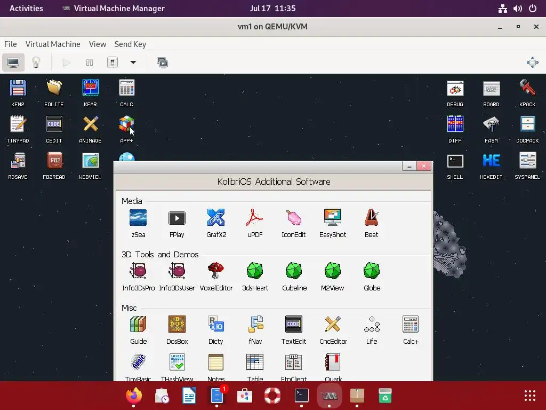The width and height of the screenshot is (546, 410).
Task: Open Firefox from the dock
Action: click(x=134, y=396)
